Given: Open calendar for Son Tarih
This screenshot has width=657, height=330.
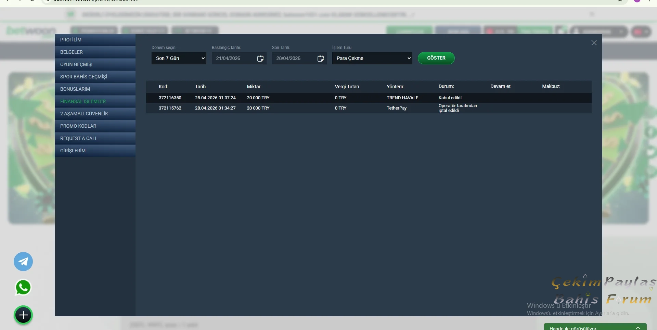Looking at the screenshot, I should tap(320, 59).
